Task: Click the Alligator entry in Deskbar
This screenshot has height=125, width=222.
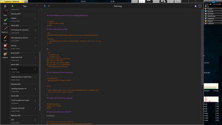Action: (213, 21)
